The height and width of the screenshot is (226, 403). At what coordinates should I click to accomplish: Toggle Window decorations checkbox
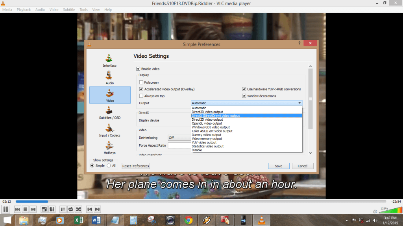[x=244, y=96]
